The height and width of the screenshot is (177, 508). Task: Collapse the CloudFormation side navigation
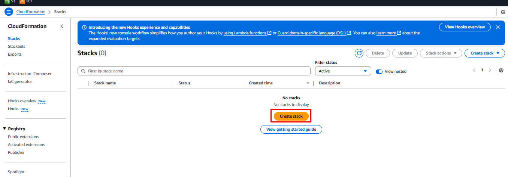click(62, 27)
